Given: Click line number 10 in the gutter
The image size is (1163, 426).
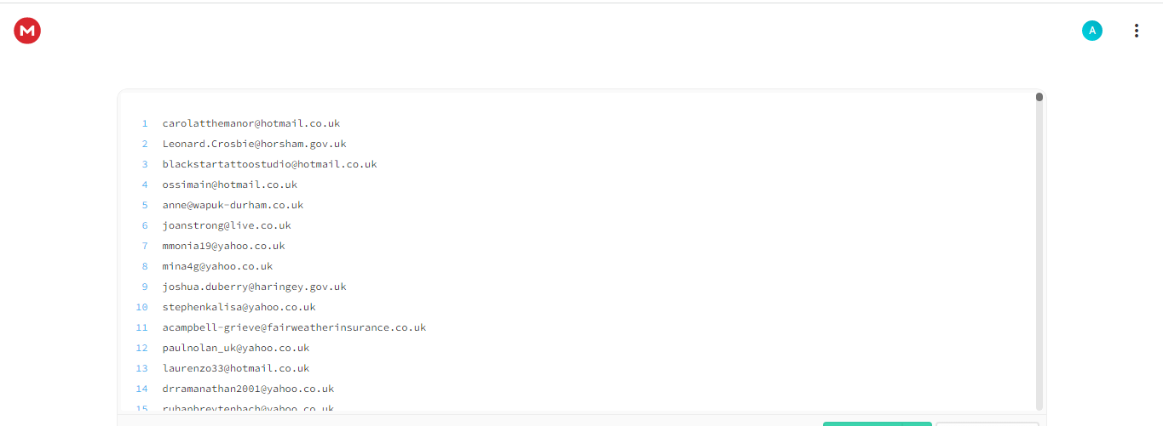Looking at the screenshot, I should point(142,307).
